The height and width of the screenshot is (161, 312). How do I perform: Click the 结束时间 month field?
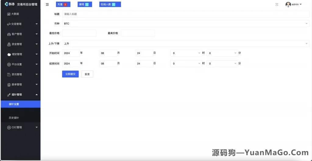click(x=108, y=64)
